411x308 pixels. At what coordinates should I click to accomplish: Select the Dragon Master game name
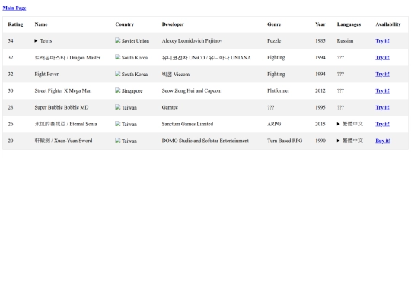pos(68,57)
